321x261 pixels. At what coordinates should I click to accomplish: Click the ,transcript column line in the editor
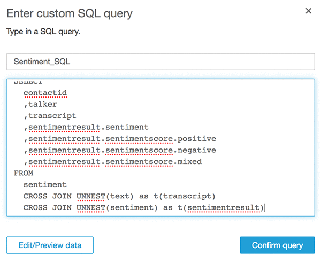point(52,115)
